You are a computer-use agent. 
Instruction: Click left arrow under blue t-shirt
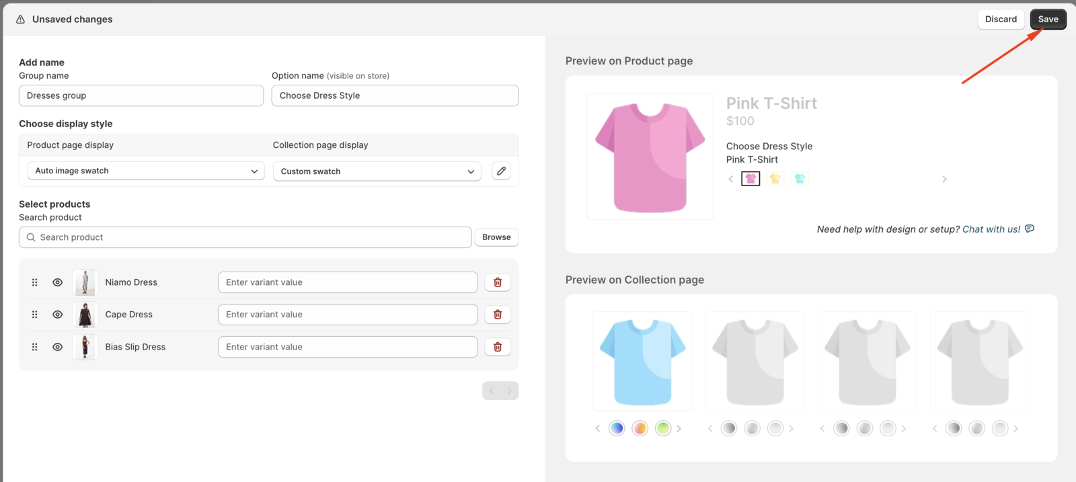[x=597, y=428]
